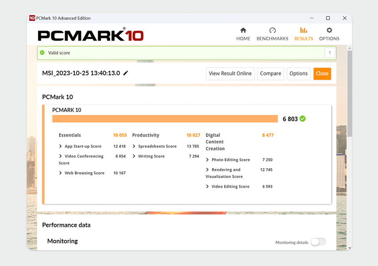Viewport: 378px width, 266px height.
Task: Click Writing Score value 7 294
Action: tap(194, 156)
